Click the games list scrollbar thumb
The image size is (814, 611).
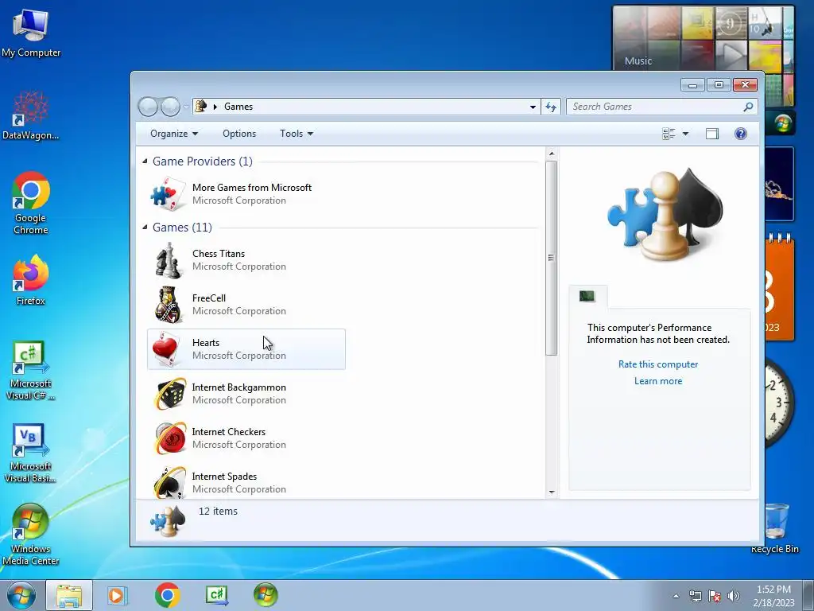[552, 259]
